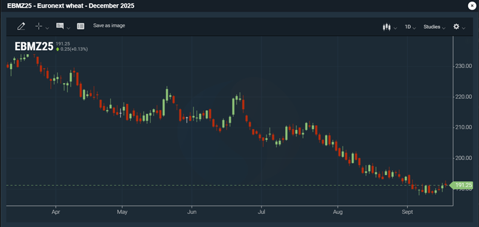
Task: Click the EBMZ25 symbol label
Action: pos(34,46)
